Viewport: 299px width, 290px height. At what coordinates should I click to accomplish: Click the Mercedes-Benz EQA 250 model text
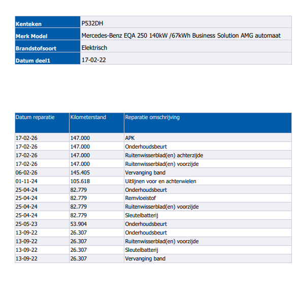(x=181, y=36)
